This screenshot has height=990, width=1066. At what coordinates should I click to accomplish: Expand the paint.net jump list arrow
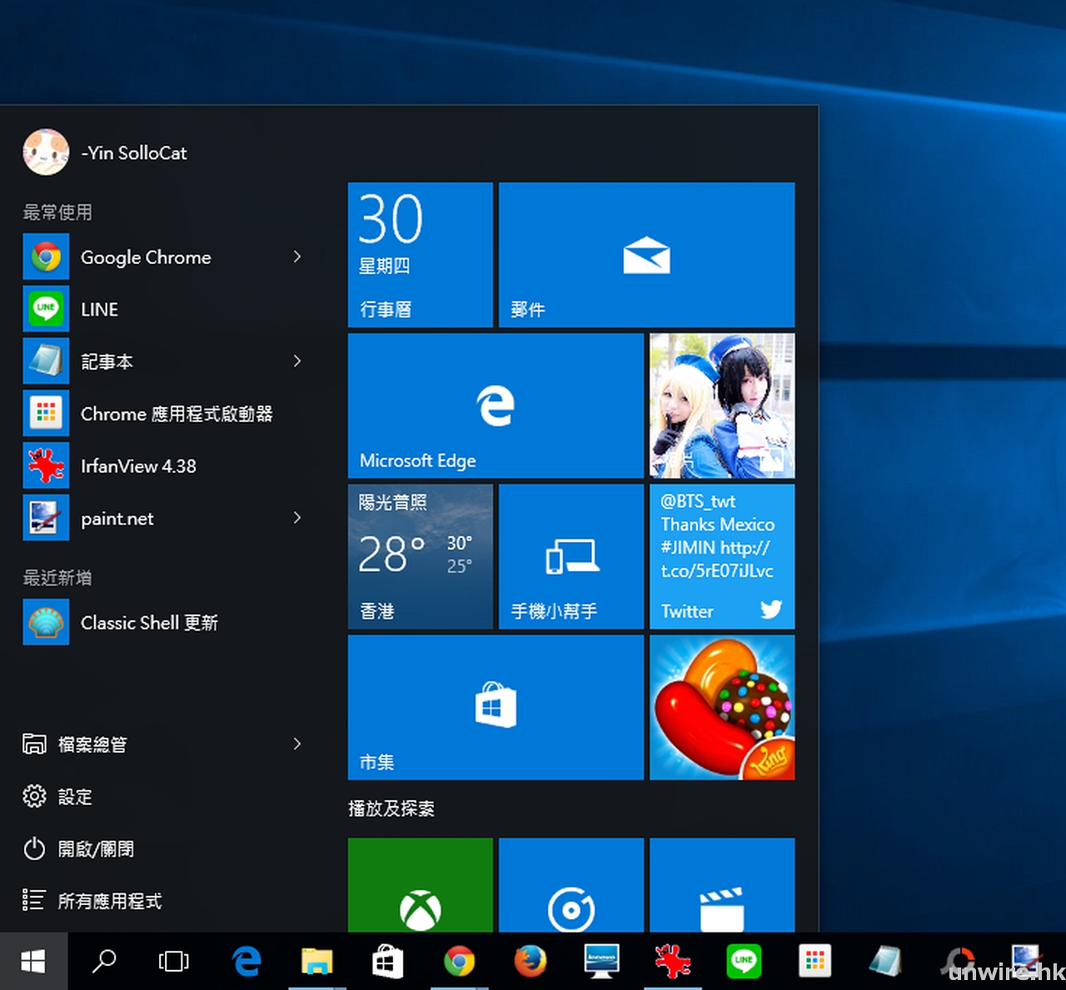[297, 518]
